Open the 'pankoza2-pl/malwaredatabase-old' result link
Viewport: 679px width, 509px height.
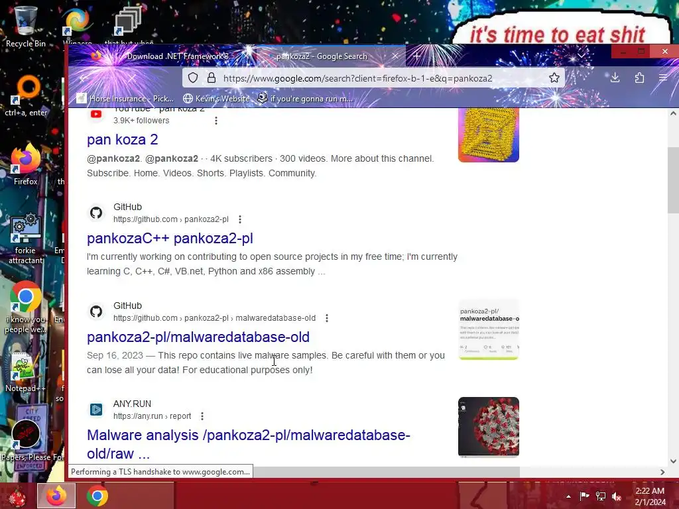(198, 337)
